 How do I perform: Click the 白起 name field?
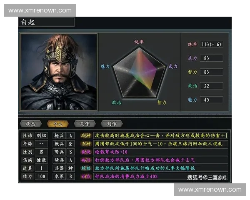pyautogui.click(x=47, y=22)
